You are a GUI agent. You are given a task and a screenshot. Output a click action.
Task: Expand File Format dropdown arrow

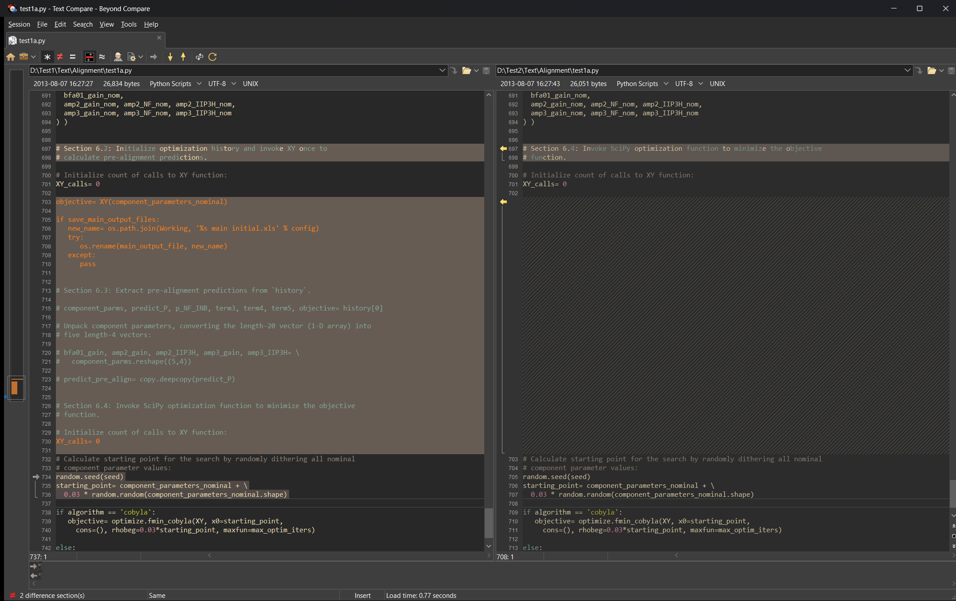click(x=141, y=57)
